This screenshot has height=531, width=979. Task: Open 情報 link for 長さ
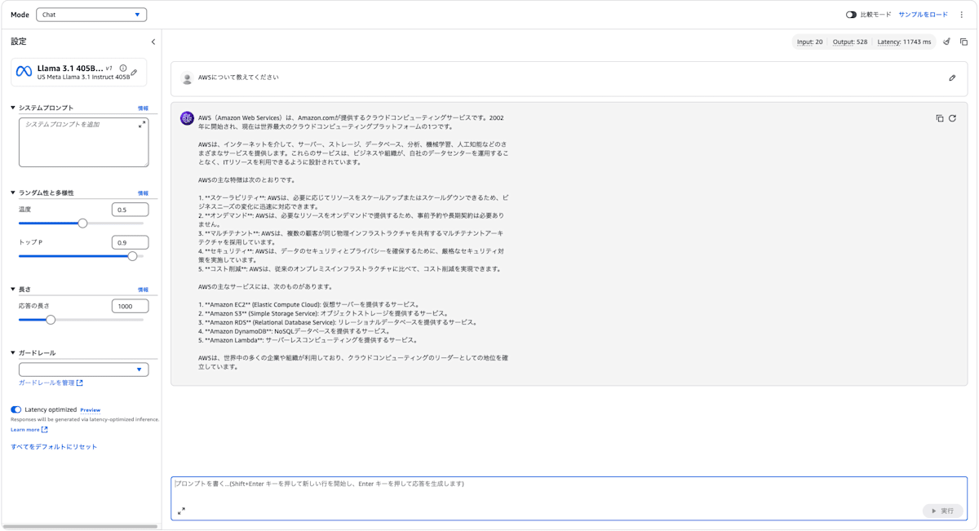143,290
